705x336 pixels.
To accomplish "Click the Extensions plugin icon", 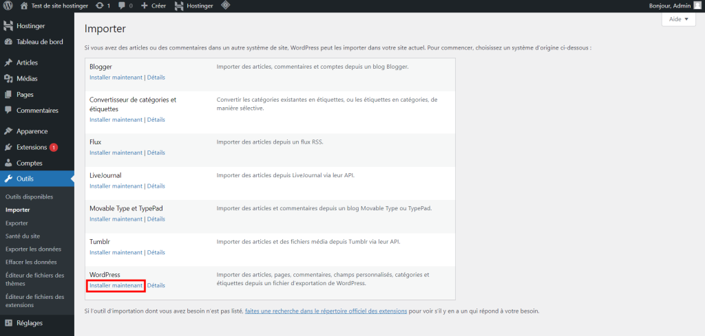I will pyautogui.click(x=8, y=147).
